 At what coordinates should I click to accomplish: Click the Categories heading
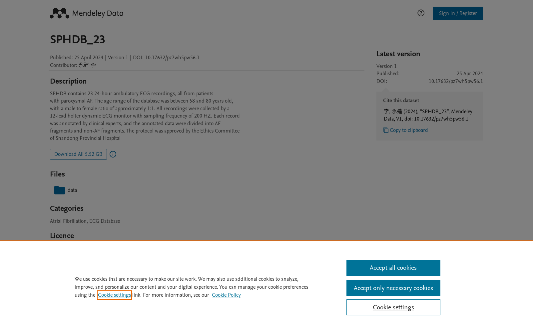(67, 208)
